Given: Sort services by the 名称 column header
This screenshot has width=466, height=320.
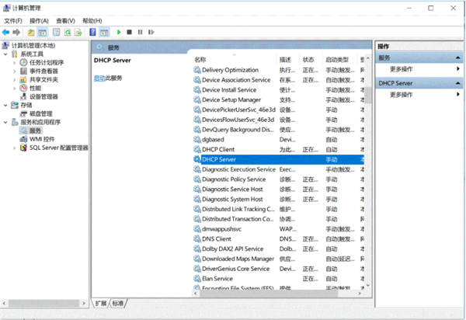Looking at the screenshot, I should [200, 60].
